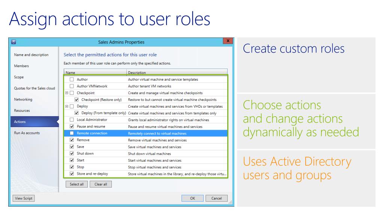This screenshot has width=384, height=216.
Task: Select 'Start virtual machines and services' description
Action: coord(155,160)
